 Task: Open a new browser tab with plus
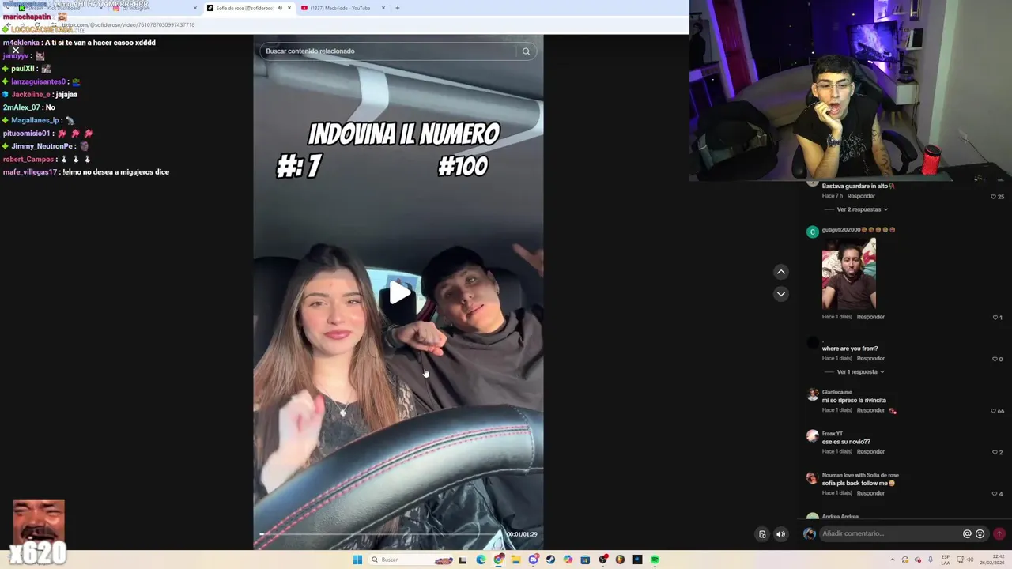click(398, 8)
